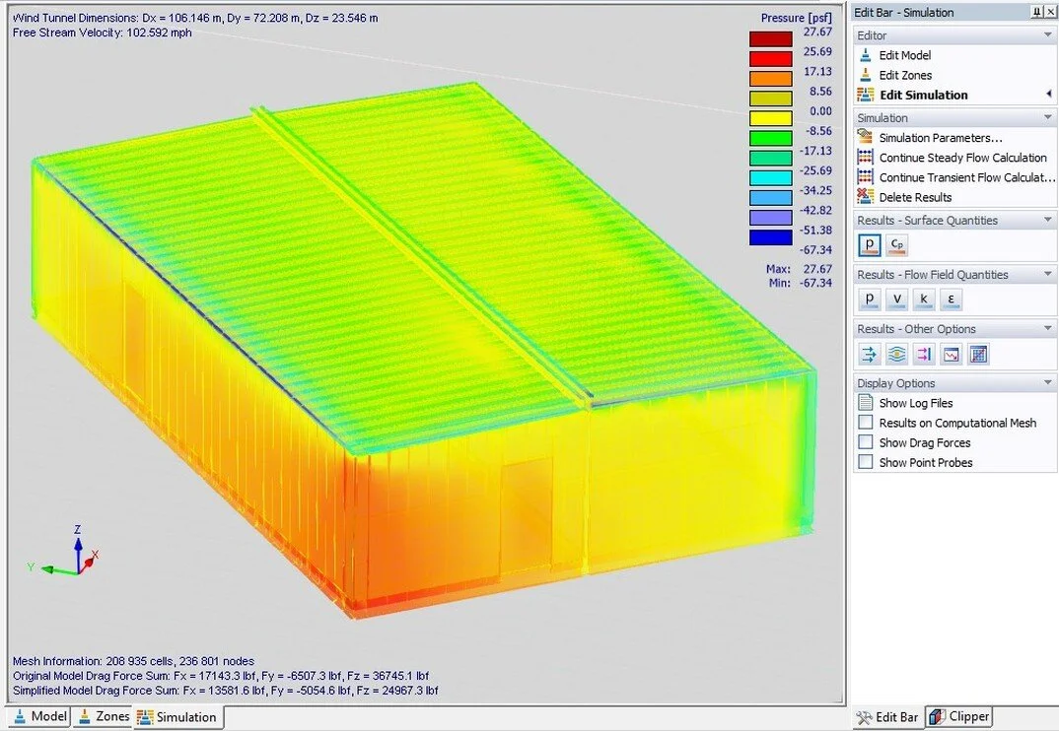The image size is (1059, 731).
Task: Select the Cp coefficient display icon
Action: click(897, 244)
